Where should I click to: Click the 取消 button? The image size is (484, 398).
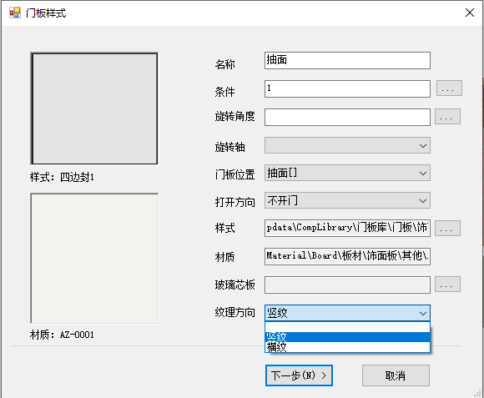(x=396, y=375)
